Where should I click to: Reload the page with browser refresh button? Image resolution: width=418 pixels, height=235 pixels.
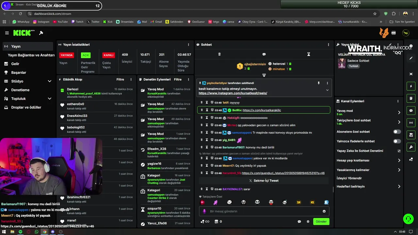coord(21,14)
